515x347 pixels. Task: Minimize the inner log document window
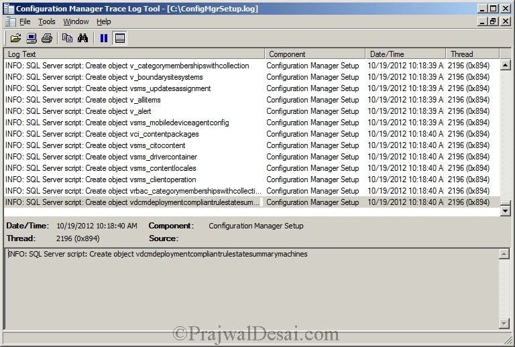pyautogui.click(x=482, y=21)
